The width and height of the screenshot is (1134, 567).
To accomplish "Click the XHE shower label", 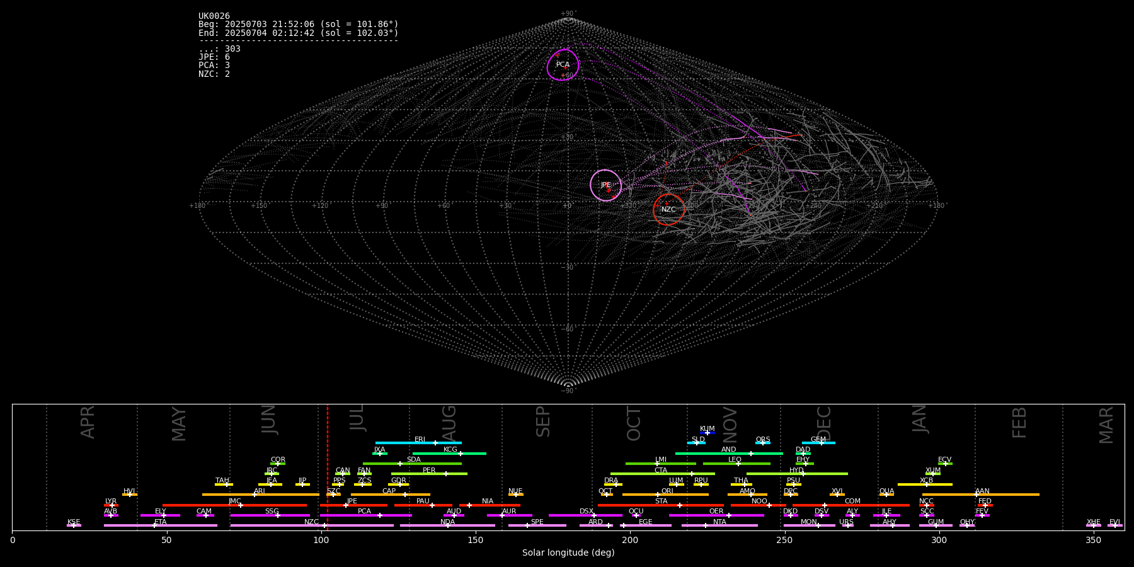I will (x=1093, y=522).
